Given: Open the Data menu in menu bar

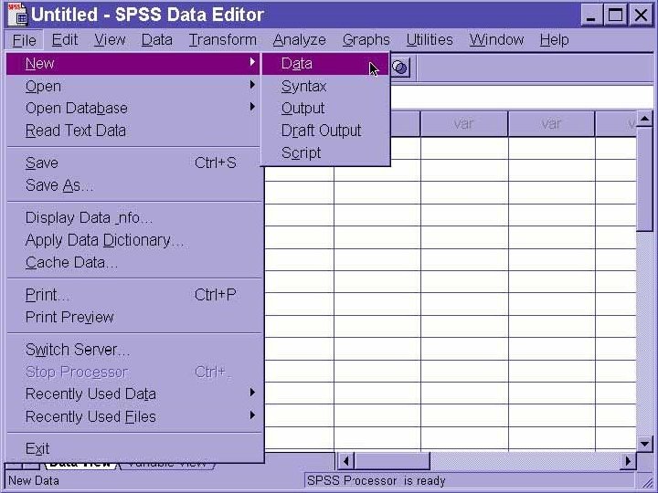Looking at the screenshot, I should (157, 40).
